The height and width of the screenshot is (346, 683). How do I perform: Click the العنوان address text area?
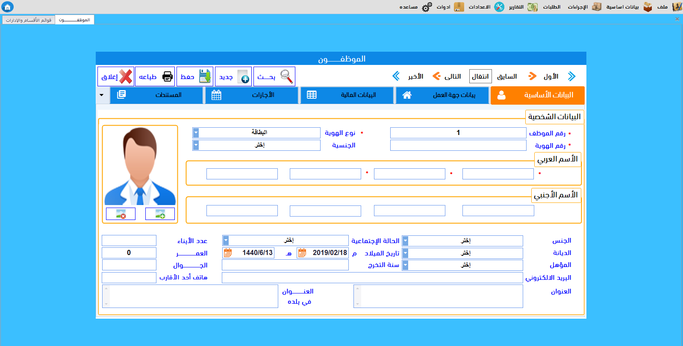[438, 296]
